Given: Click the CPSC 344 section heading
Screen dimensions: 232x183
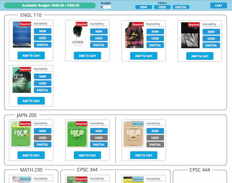Looking at the screenshot, I should (x=87, y=170).
